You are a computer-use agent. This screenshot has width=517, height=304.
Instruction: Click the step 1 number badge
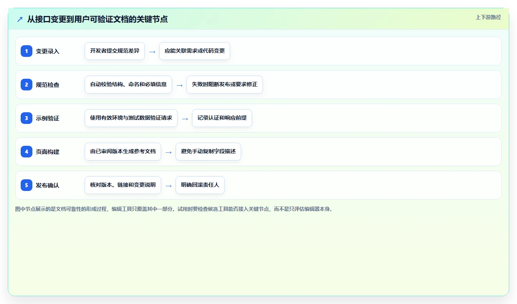coord(27,51)
